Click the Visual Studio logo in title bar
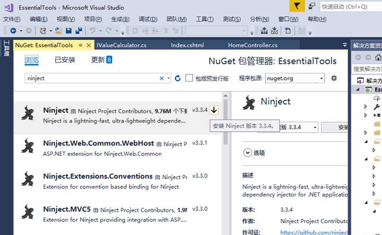This screenshot has height=235, width=382. coord(9,8)
